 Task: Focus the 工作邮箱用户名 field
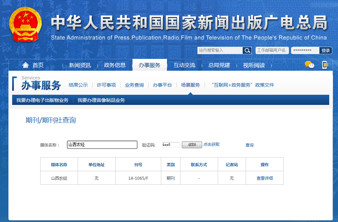272,50
